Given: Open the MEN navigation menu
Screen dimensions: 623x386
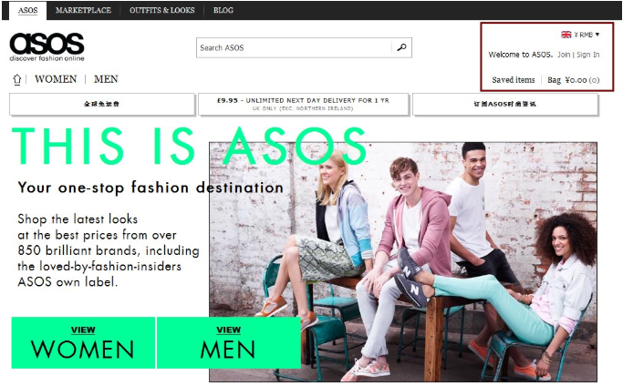Looking at the screenshot, I should [x=106, y=79].
